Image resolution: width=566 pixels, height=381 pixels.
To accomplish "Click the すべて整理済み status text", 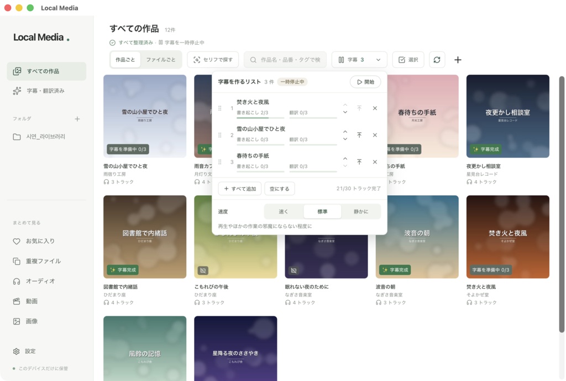I will 132,43.
